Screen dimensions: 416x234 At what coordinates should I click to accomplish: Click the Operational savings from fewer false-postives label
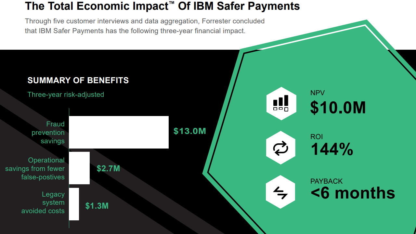[x=35, y=169]
